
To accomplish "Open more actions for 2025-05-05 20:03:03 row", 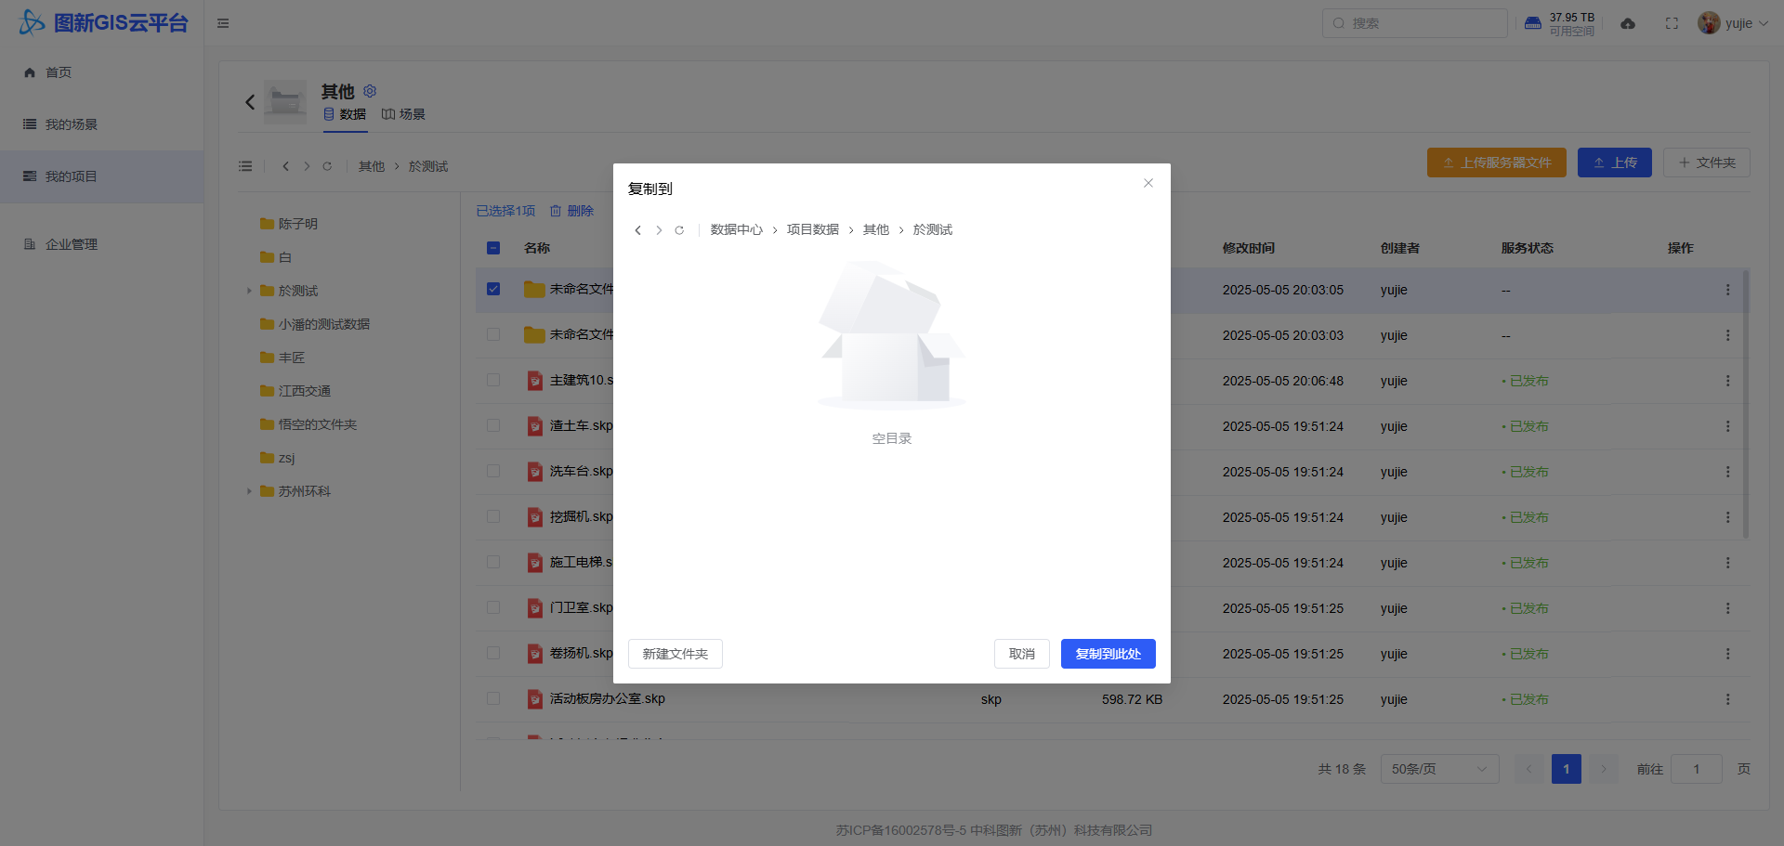I will 1728,335.
